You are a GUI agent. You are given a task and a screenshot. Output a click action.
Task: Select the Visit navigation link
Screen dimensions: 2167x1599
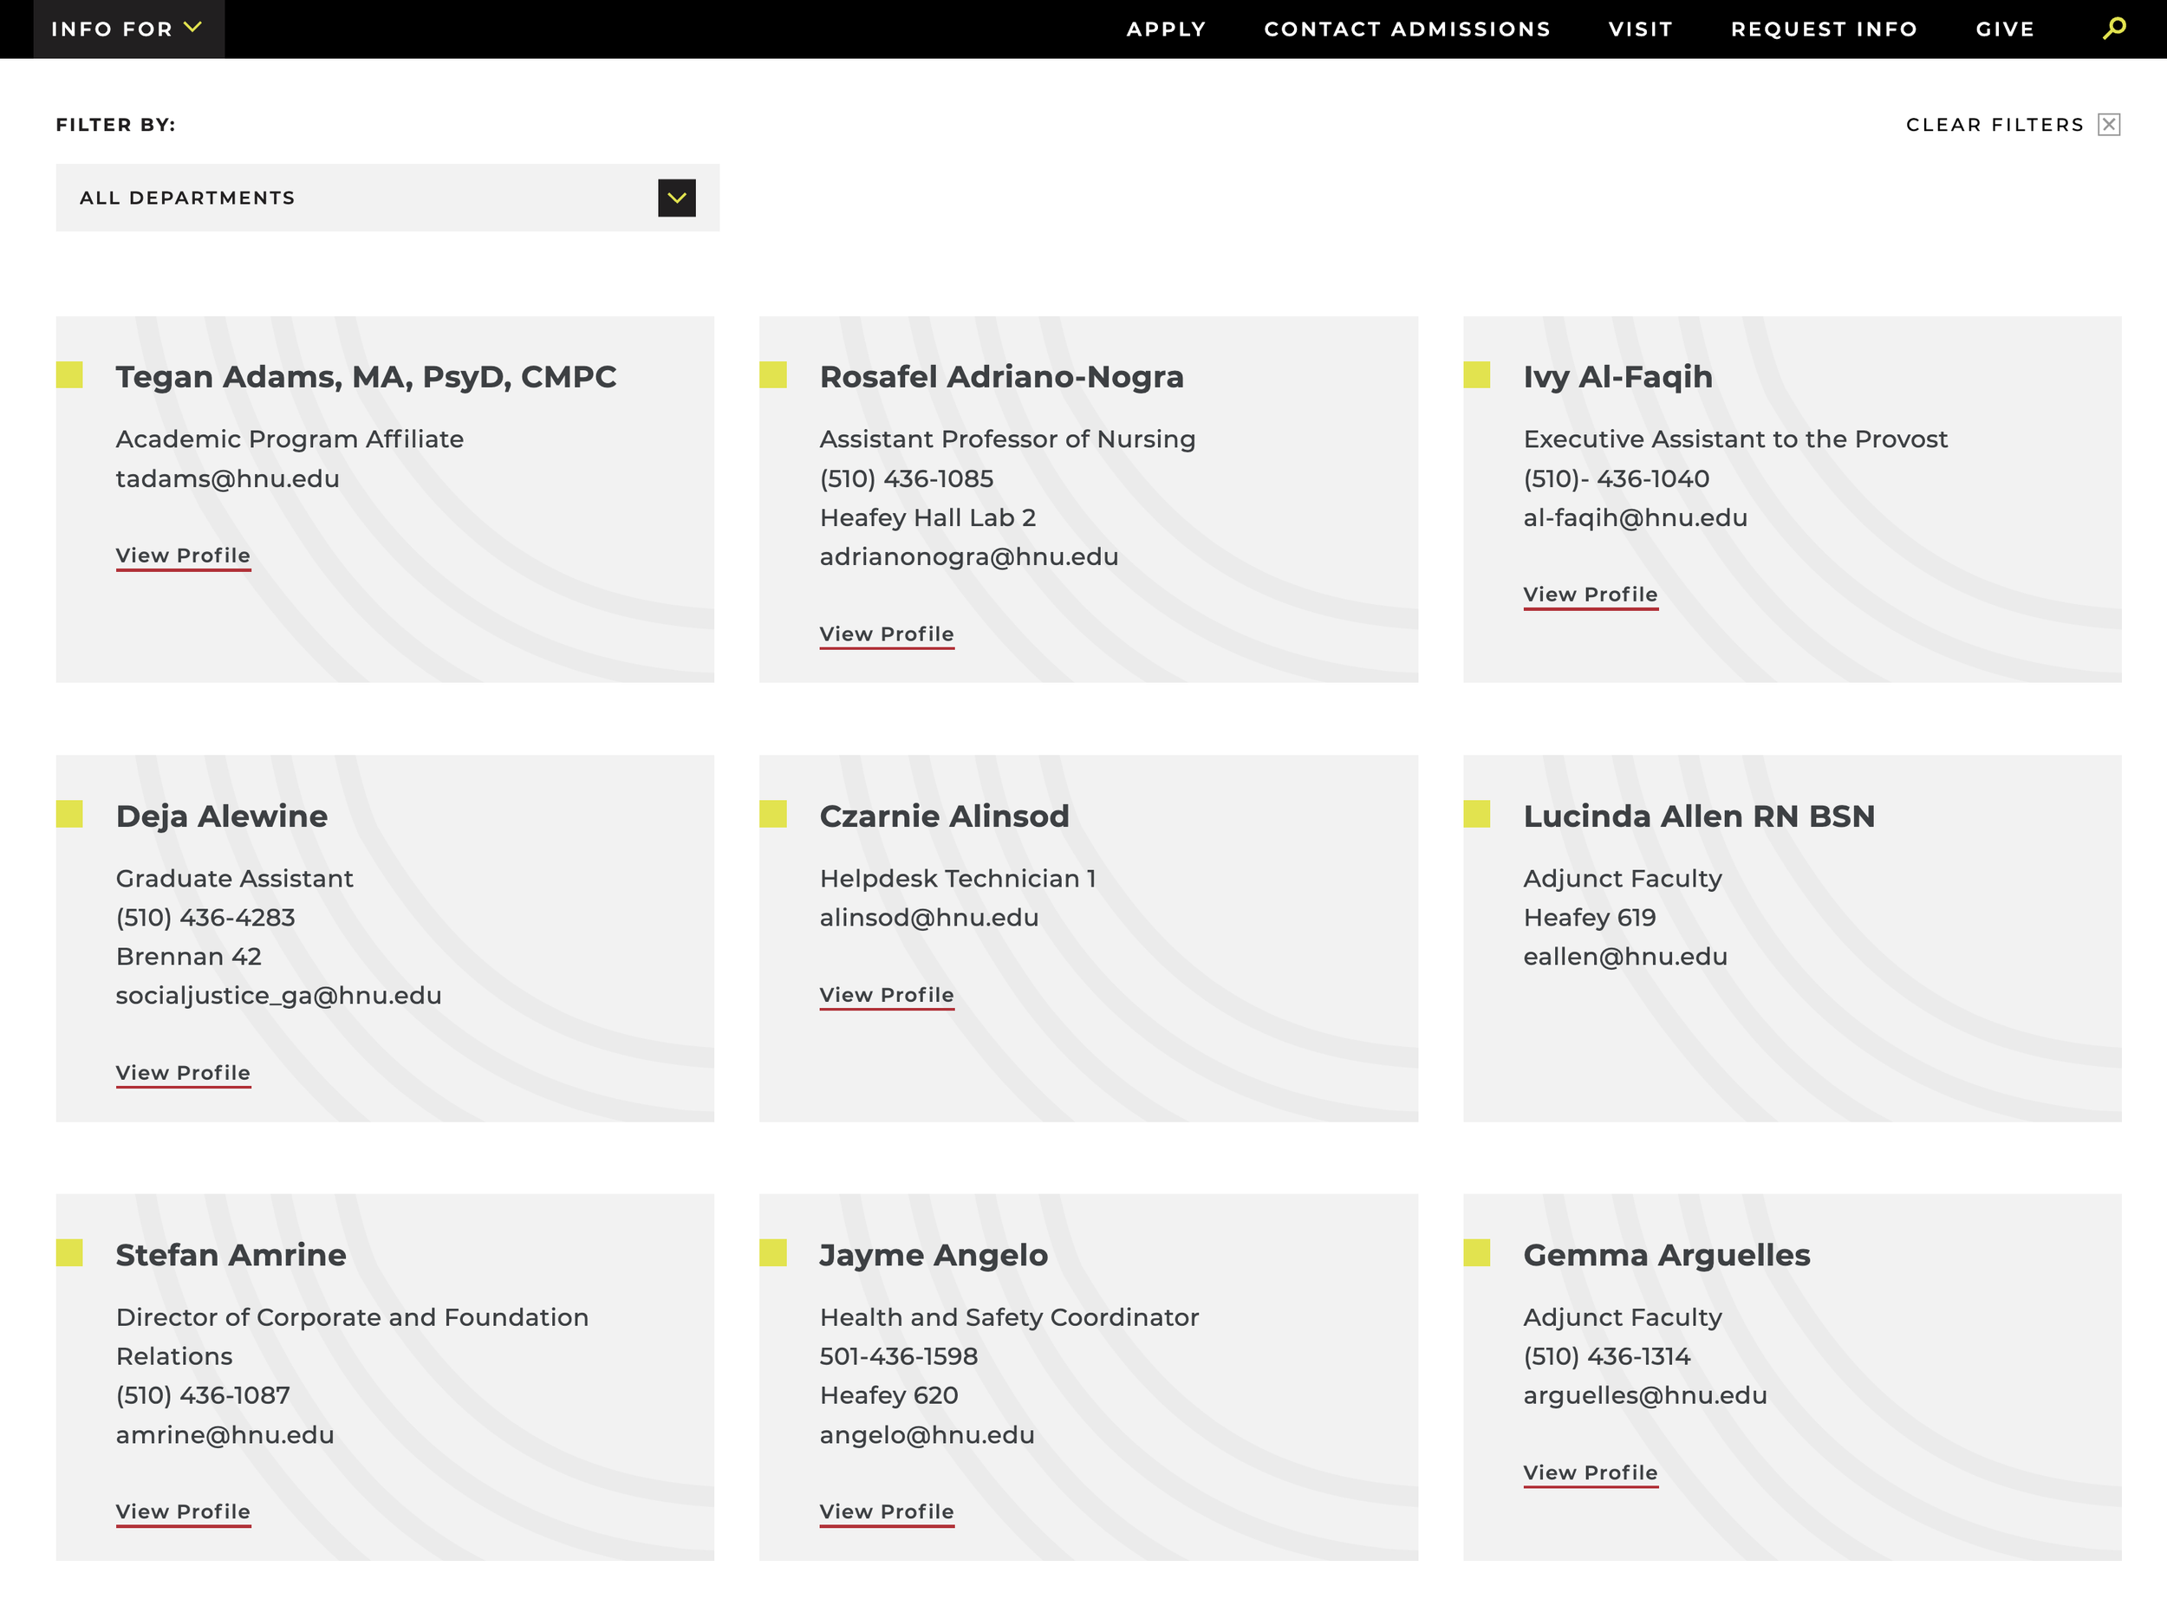coord(1639,29)
